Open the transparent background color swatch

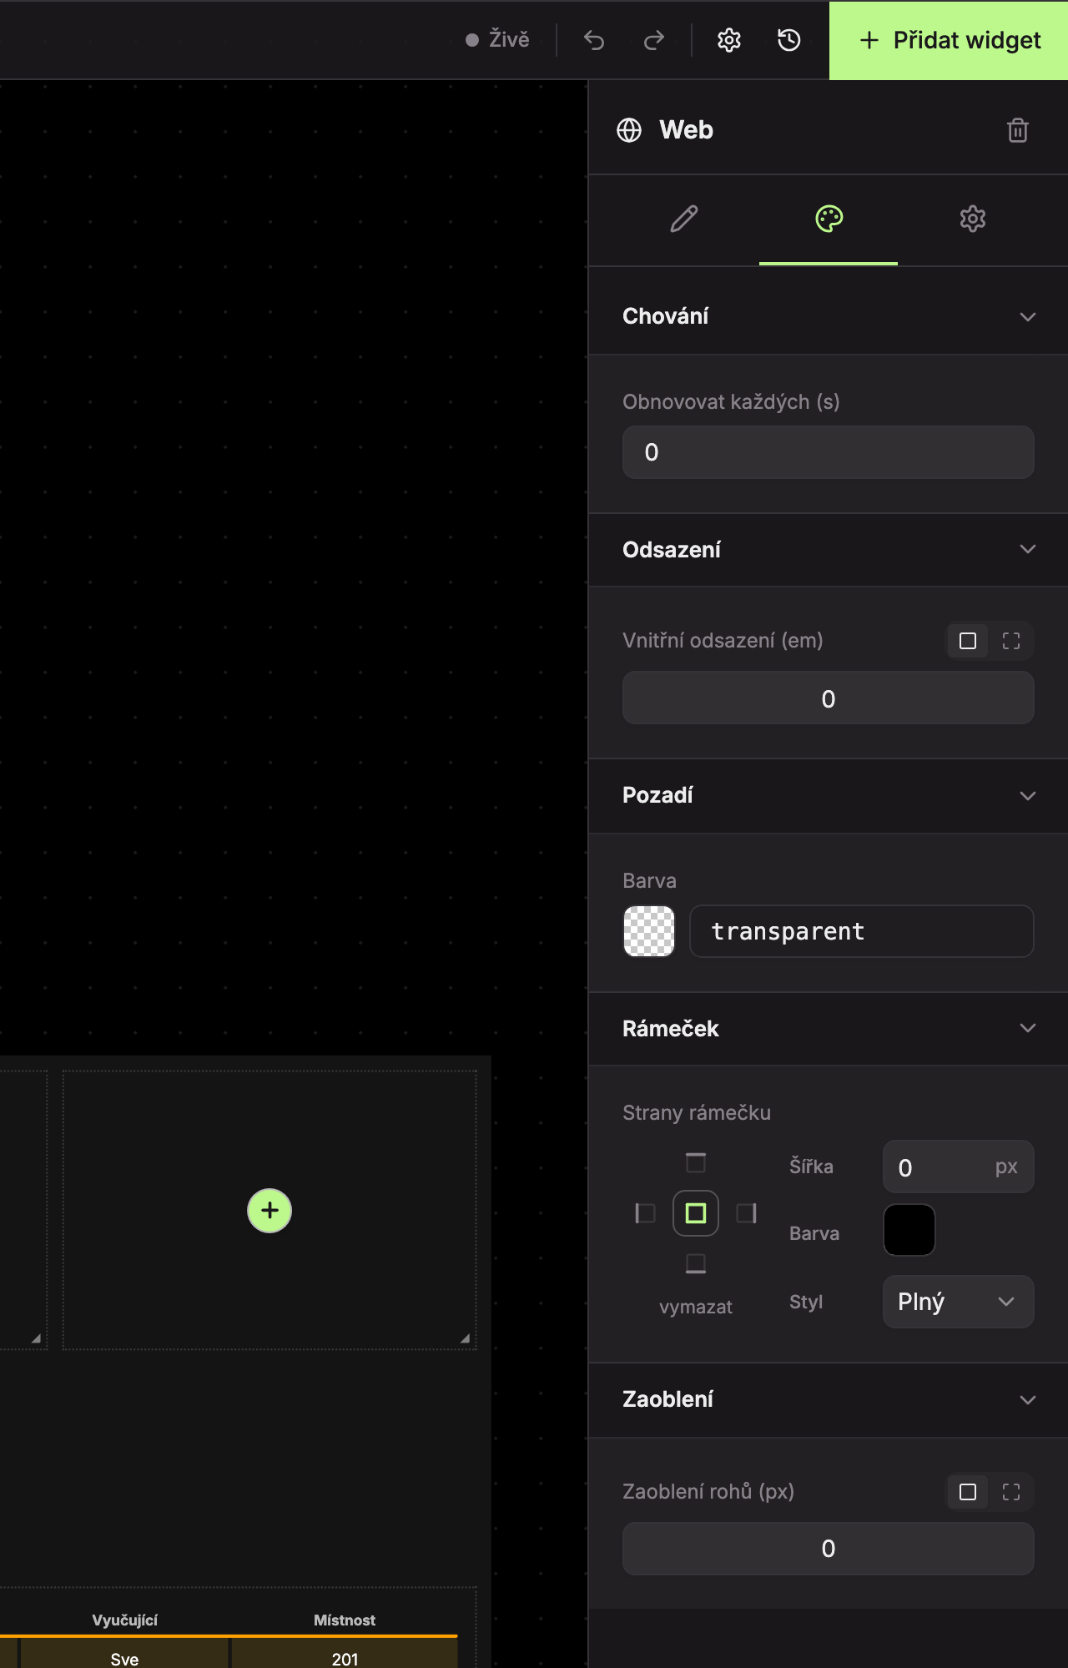(x=649, y=931)
